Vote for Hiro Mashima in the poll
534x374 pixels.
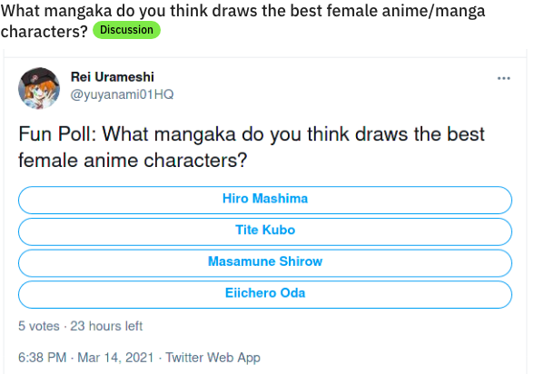pyautogui.click(x=265, y=200)
